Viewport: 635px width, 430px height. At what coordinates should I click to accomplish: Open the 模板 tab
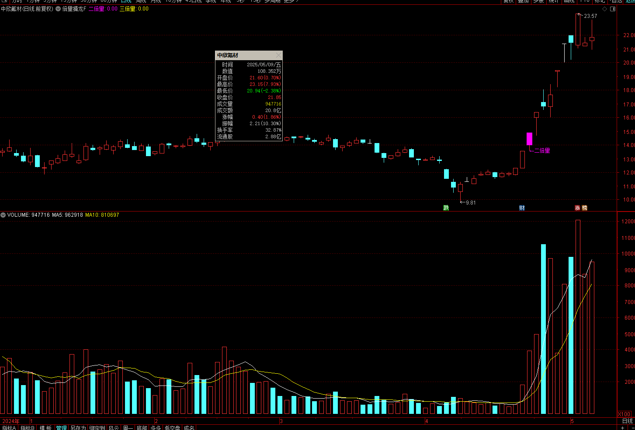pyautogui.click(x=45, y=428)
